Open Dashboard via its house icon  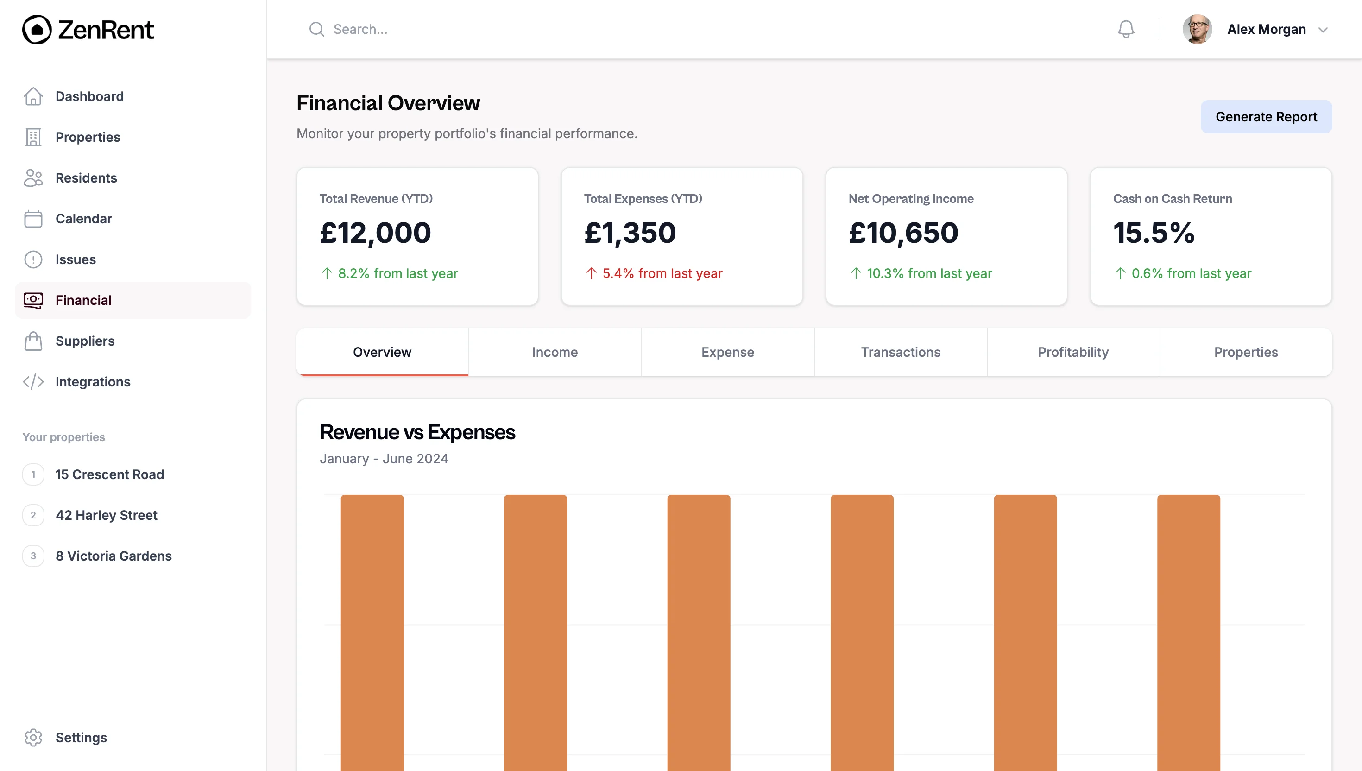pos(33,96)
